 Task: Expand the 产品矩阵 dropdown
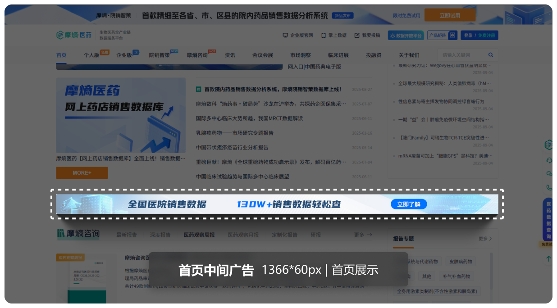point(442,35)
